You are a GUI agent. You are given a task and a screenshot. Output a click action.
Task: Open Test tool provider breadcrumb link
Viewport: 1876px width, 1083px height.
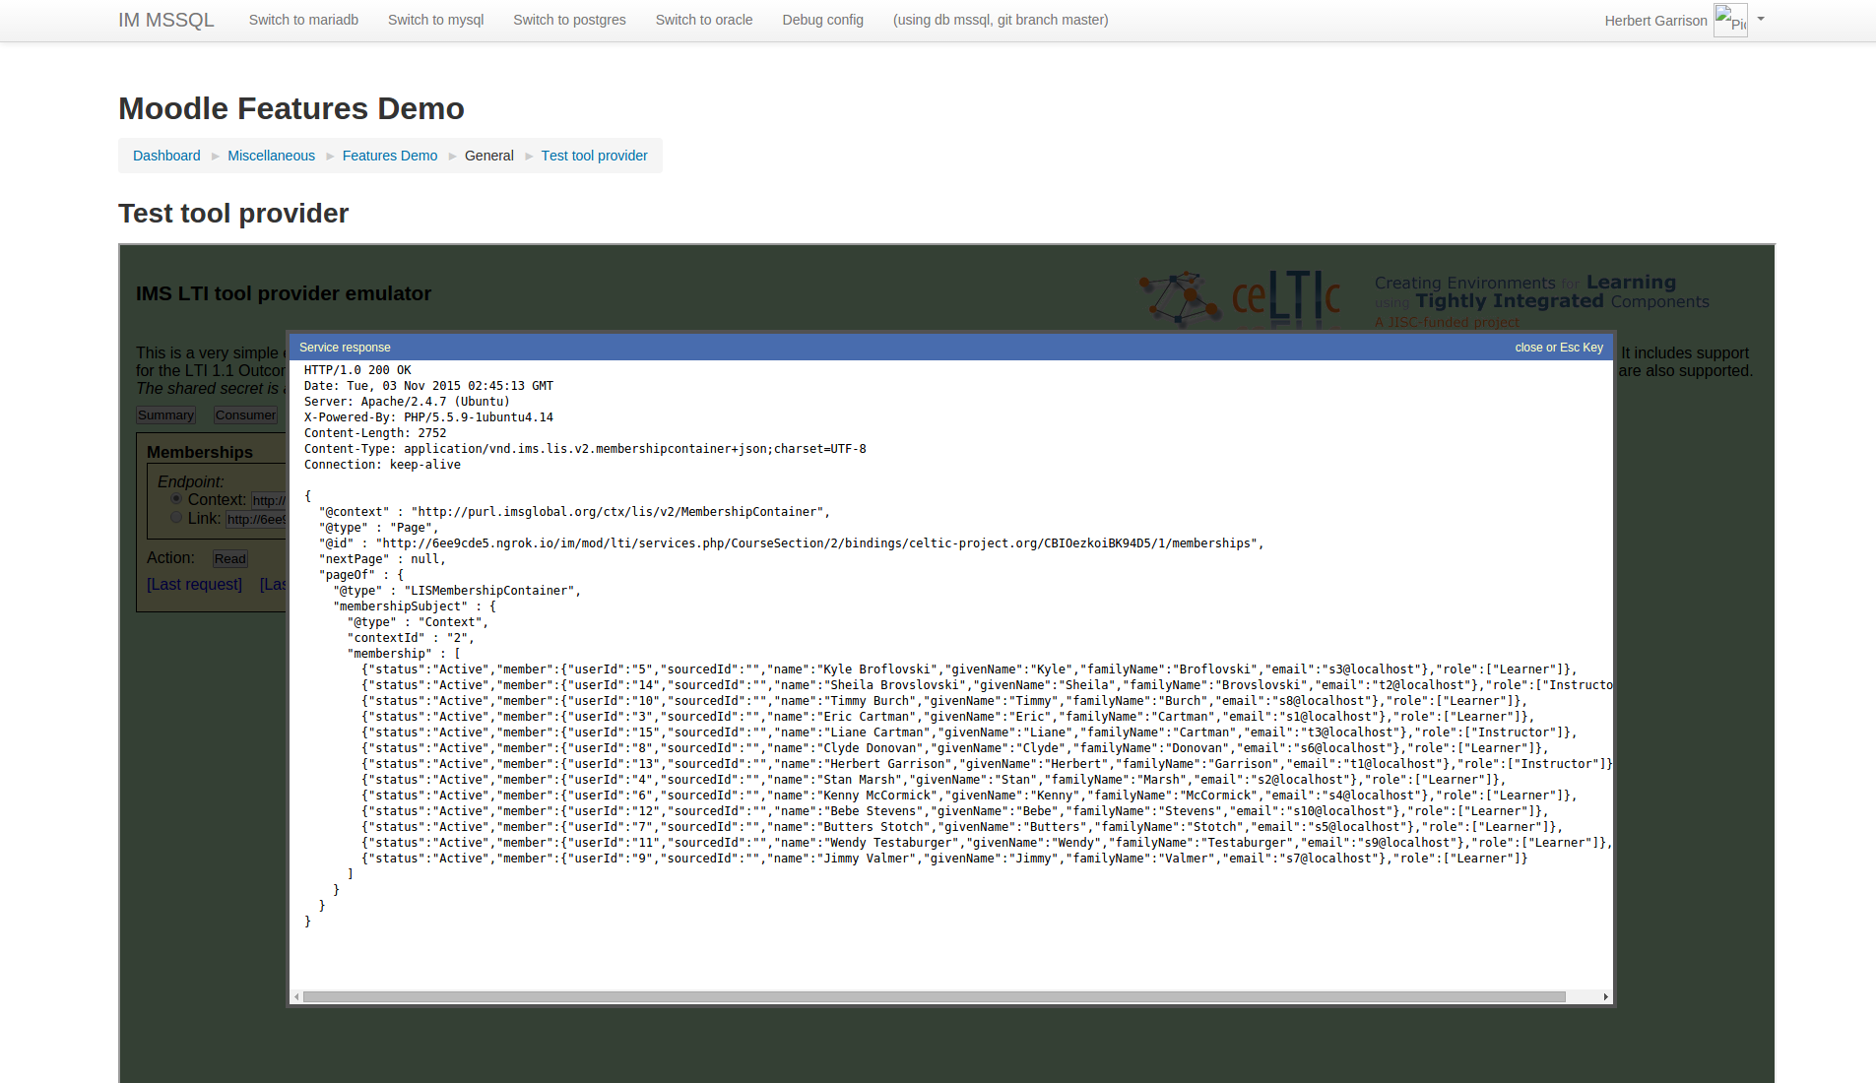tap(594, 156)
